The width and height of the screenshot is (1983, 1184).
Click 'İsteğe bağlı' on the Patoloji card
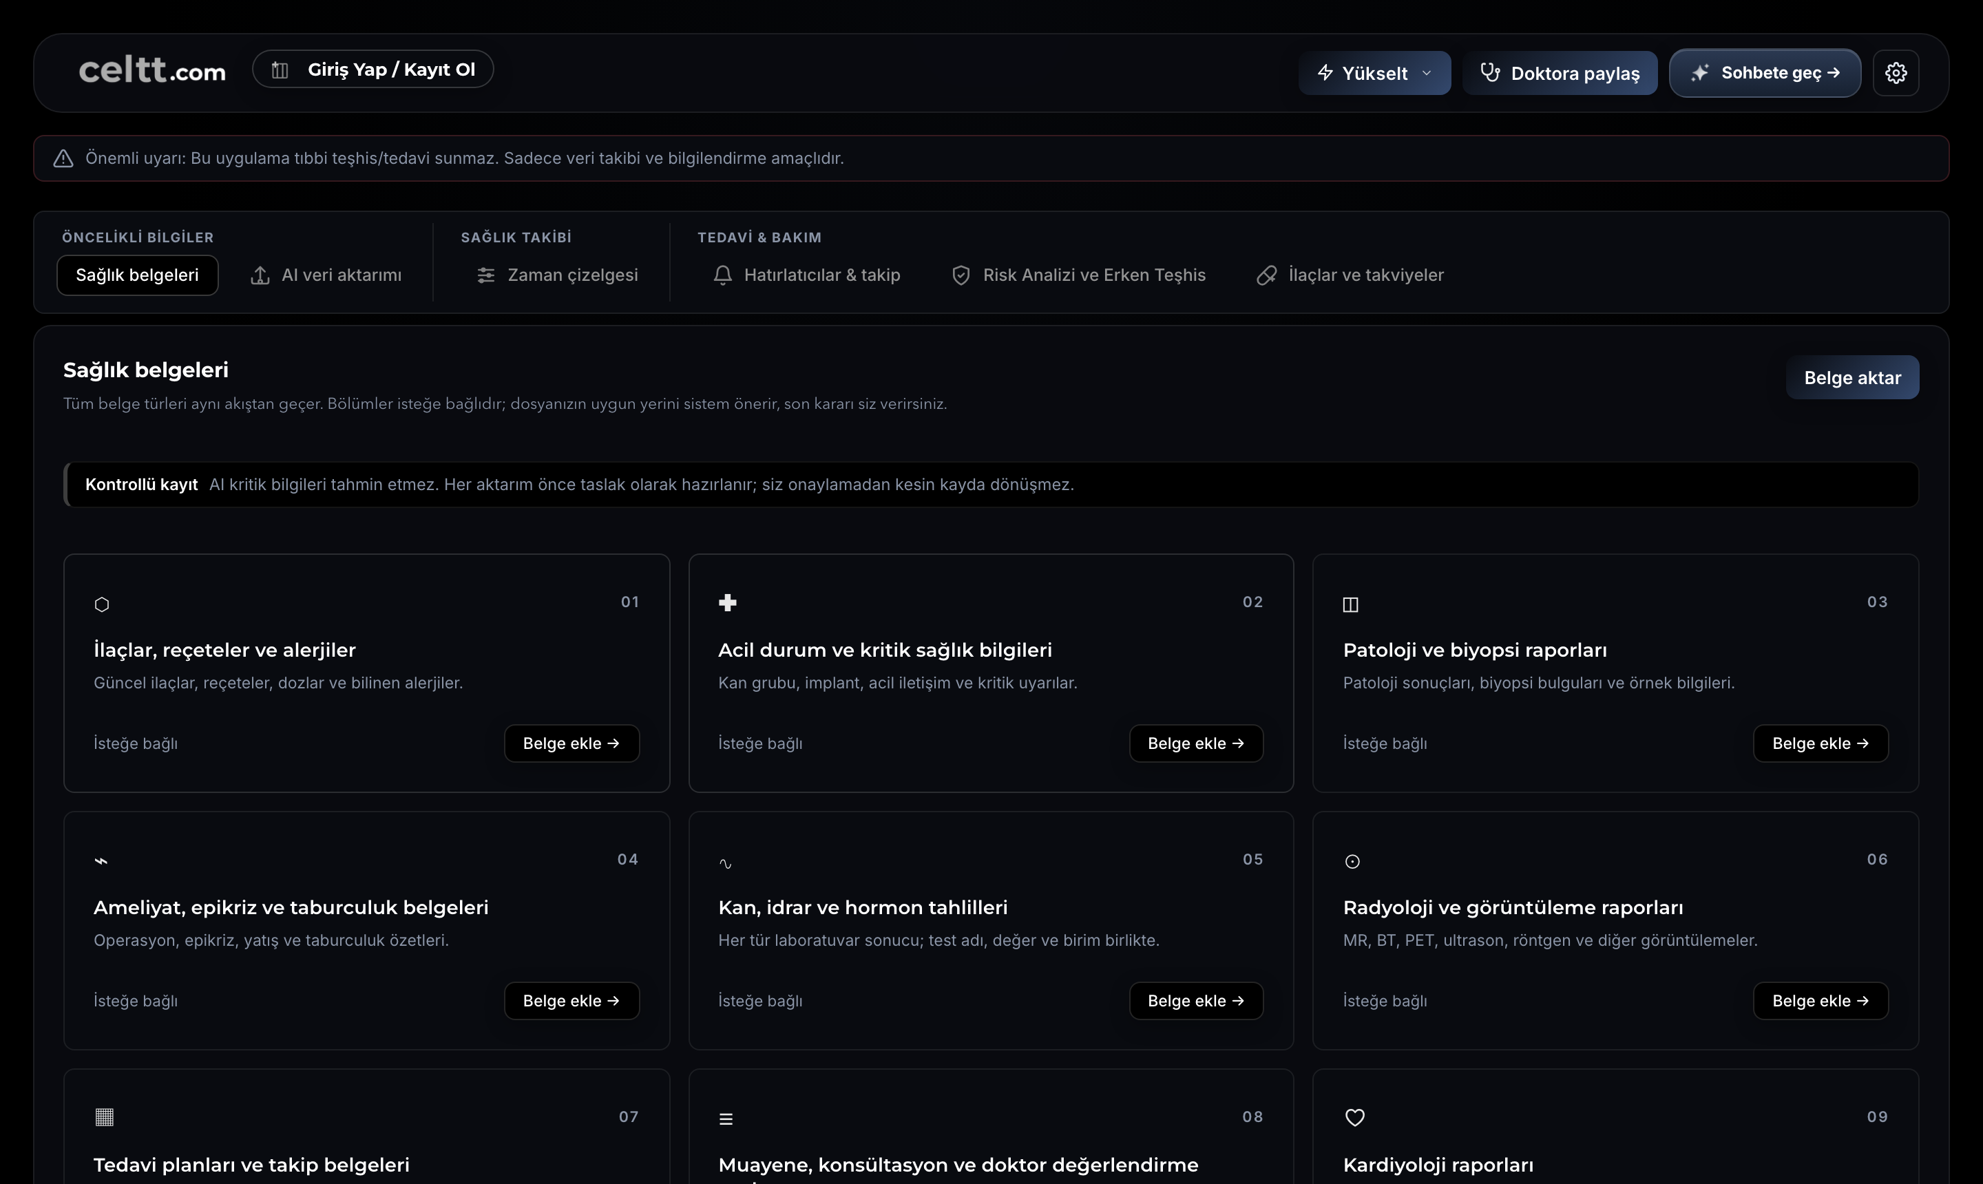1385,743
